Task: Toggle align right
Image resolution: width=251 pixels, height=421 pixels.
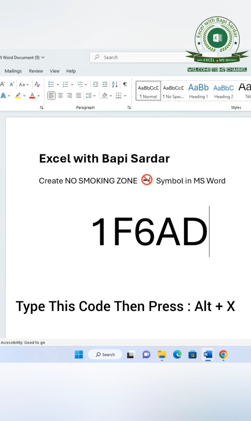Action: [x=70, y=96]
